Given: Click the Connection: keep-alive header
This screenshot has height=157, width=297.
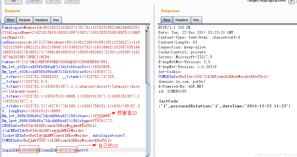Looking at the screenshot, I should click(182, 47).
